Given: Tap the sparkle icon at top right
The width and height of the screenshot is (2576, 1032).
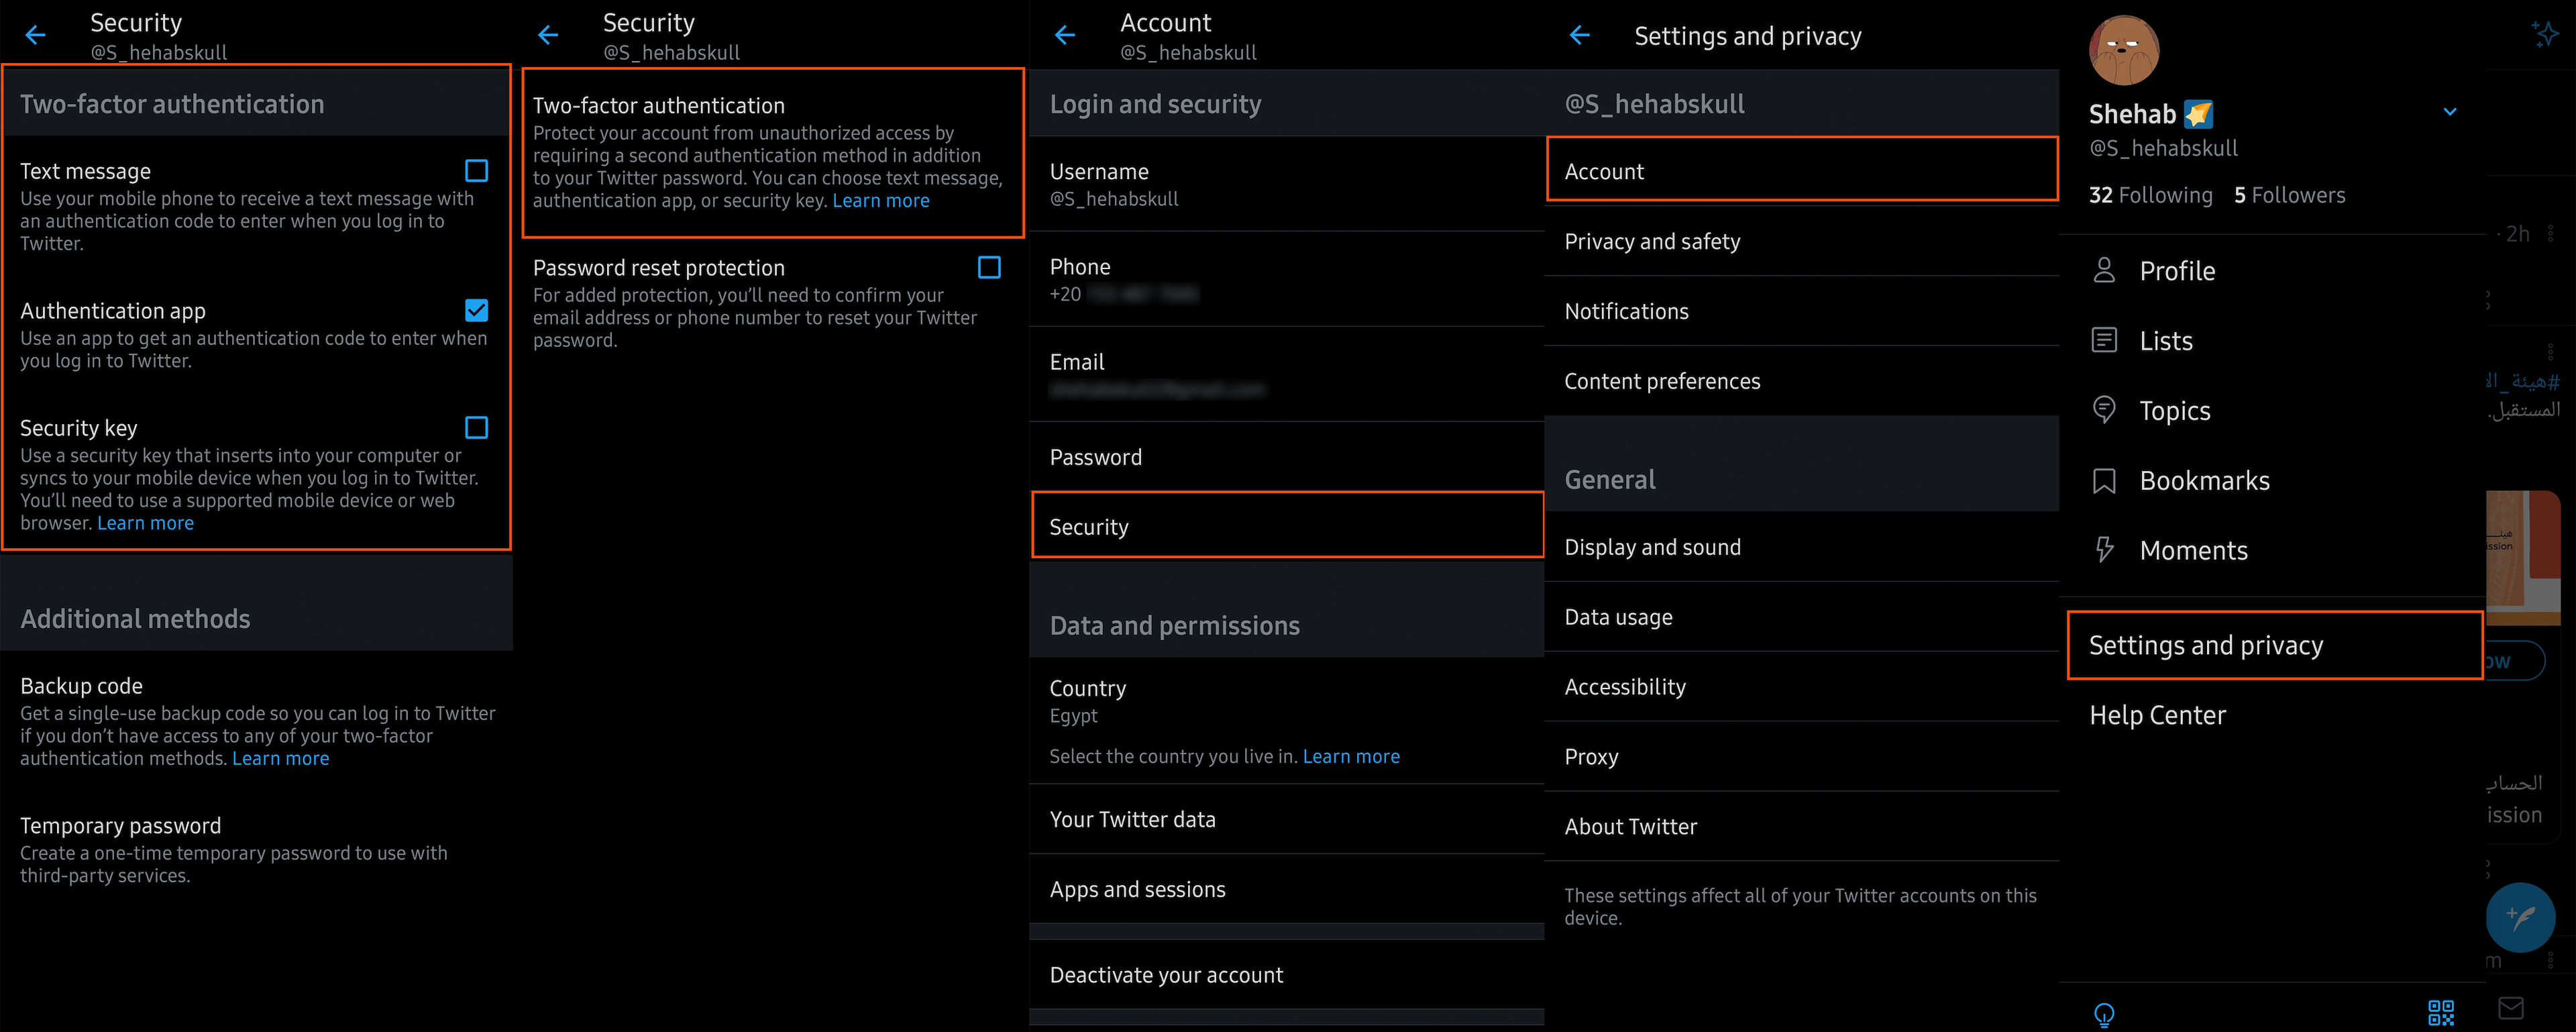Looking at the screenshot, I should click(x=2544, y=34).
